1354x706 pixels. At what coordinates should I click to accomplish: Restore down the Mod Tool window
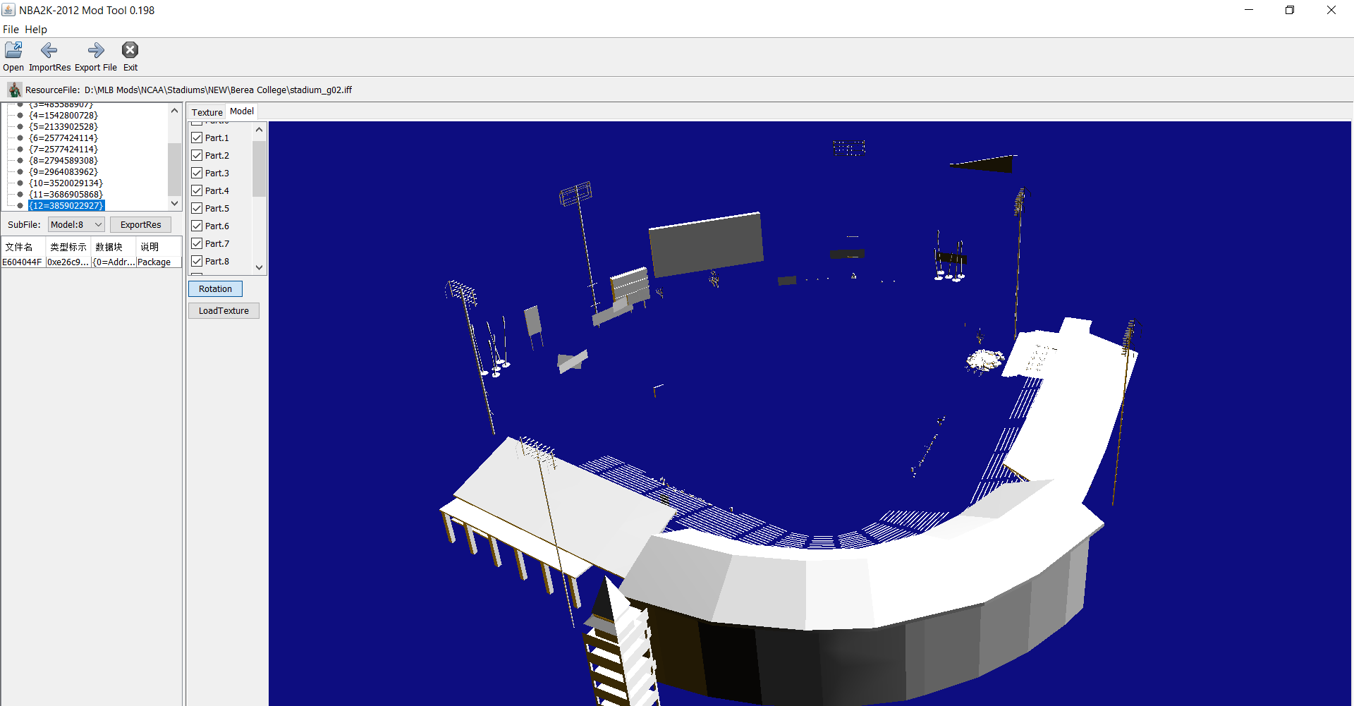1290,10
